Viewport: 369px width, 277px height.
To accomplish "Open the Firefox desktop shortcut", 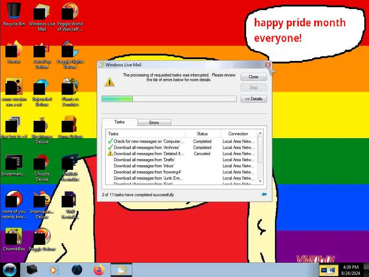I will tap(14, 52).
